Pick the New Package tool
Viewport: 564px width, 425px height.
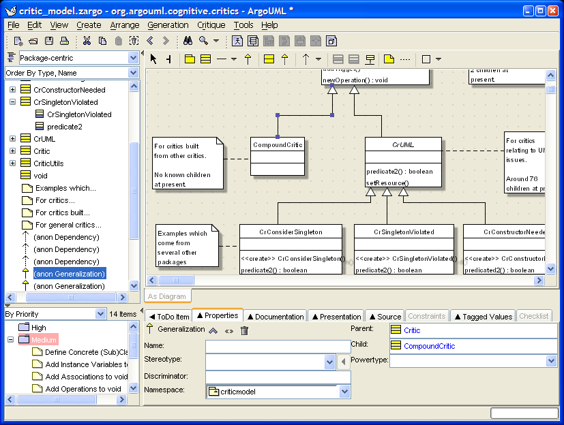[190, 59]
